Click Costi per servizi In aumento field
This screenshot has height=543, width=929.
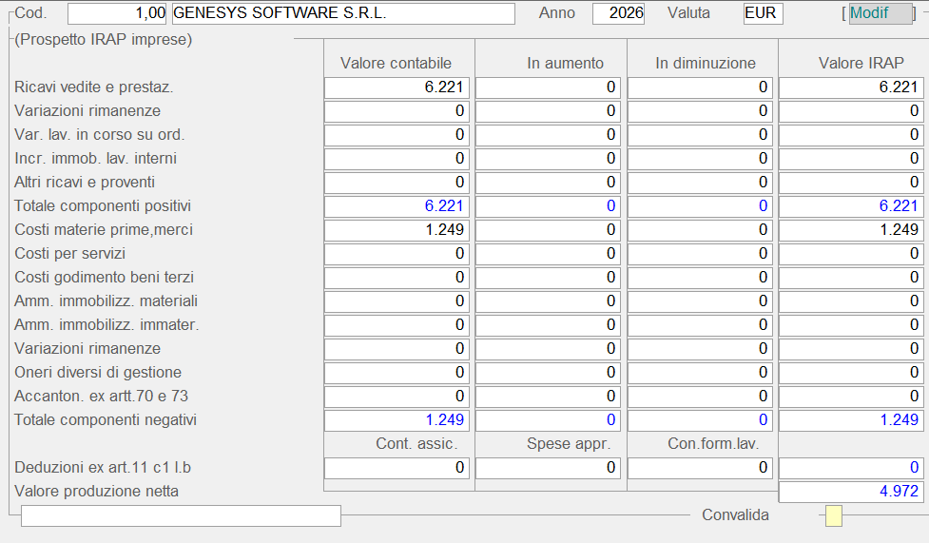(x=548, y=254)
